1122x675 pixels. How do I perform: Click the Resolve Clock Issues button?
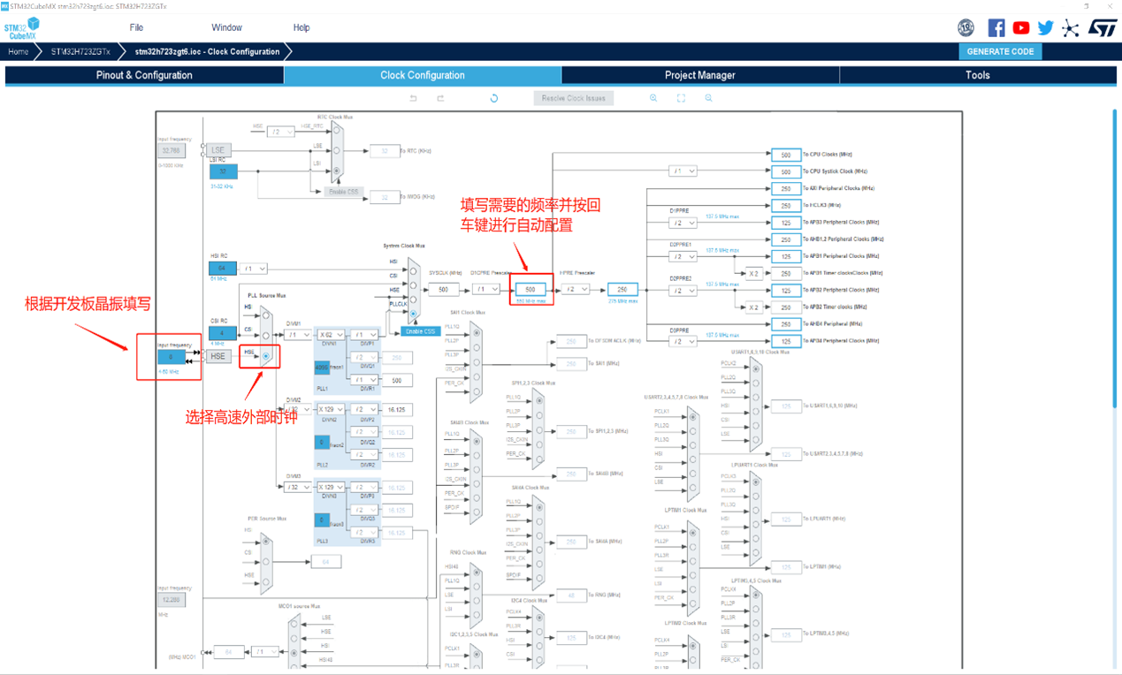click(x=574, y=98)
